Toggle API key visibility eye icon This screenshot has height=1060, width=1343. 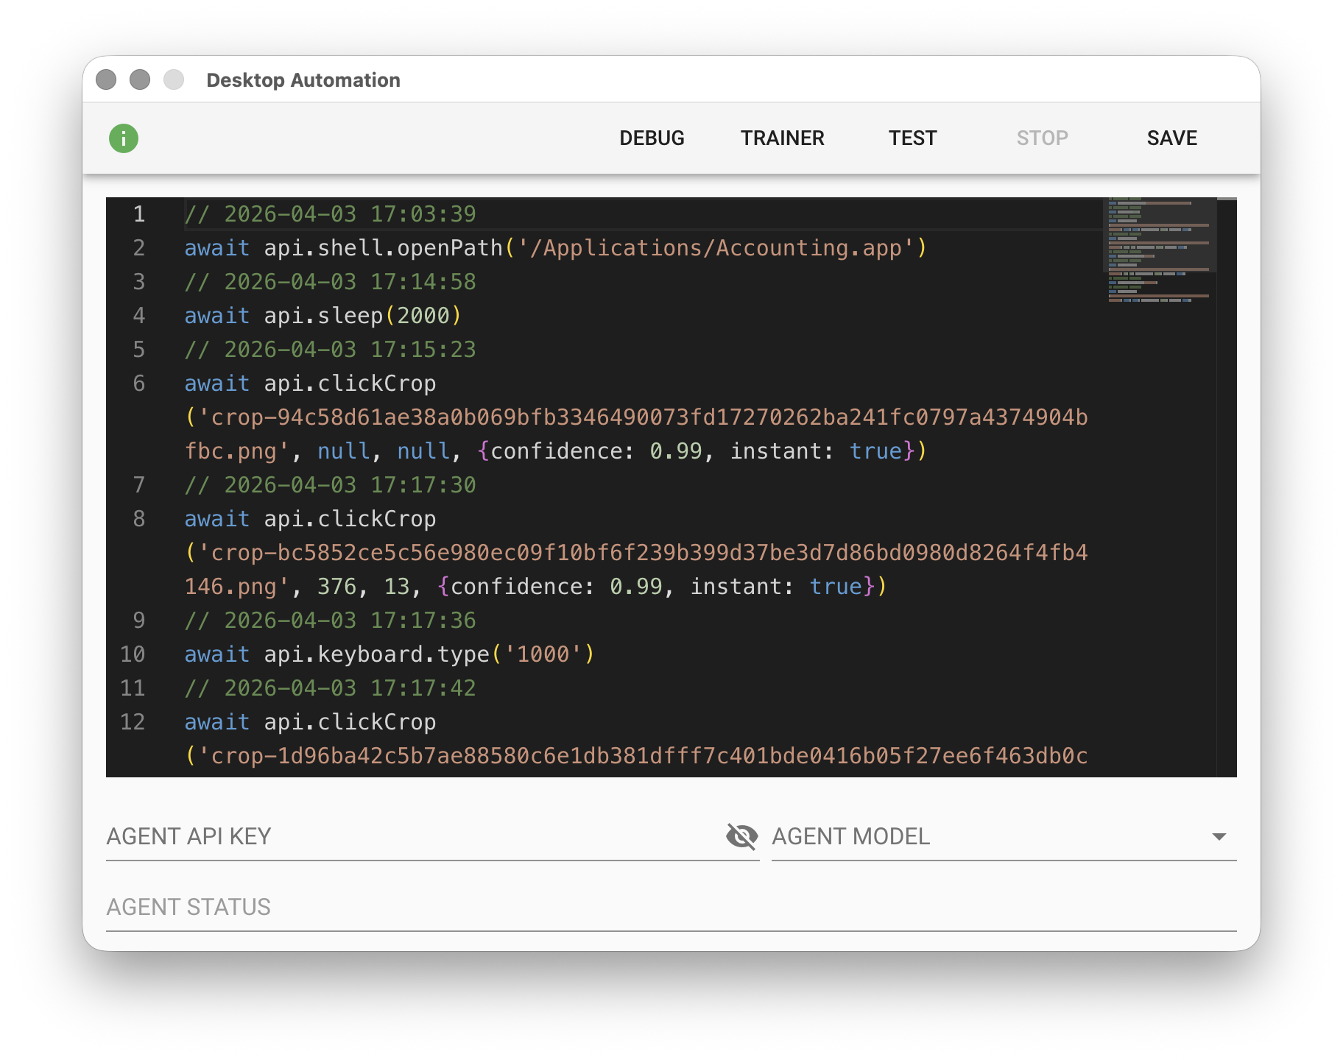tap(741, 836)
